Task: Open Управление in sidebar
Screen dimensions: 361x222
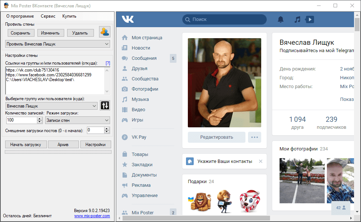Action: (145, 196)
